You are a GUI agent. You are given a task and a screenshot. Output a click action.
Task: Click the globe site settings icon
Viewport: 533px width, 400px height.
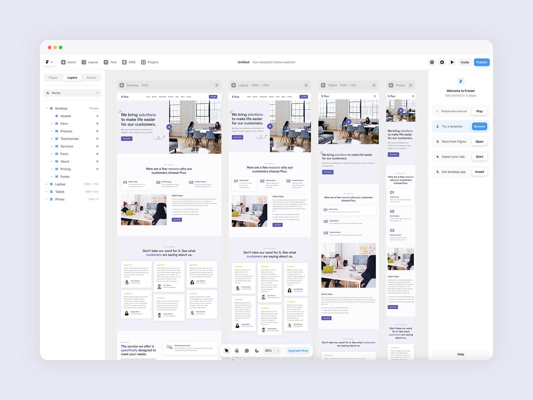point(432,62)
